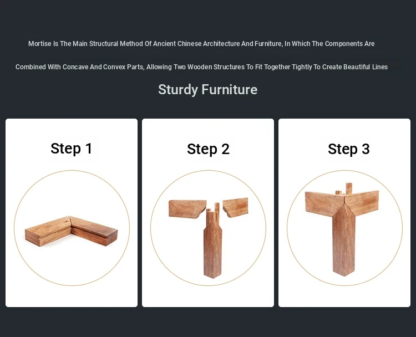This screenshot has width=416, height=337.
Task: Click the text line starting 'Combined With Concave'
Action: point(202,67)
